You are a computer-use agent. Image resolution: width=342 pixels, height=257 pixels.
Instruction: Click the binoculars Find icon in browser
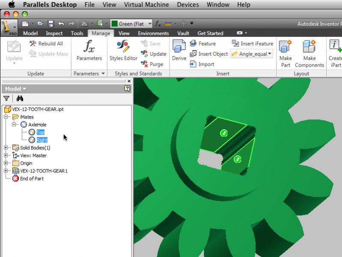coord(20,99)
